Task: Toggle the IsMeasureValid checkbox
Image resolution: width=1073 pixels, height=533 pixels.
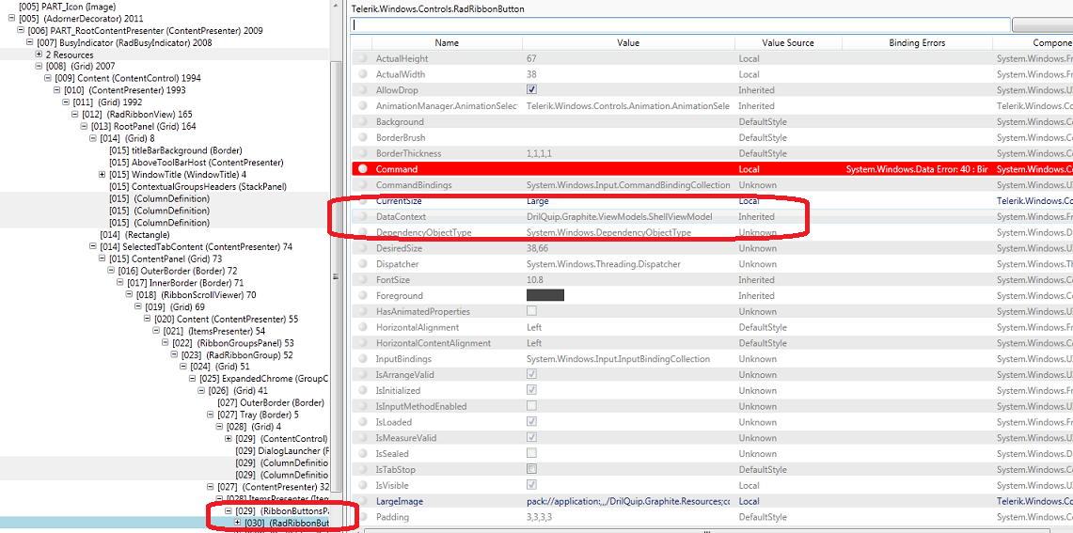Action: 531,438
